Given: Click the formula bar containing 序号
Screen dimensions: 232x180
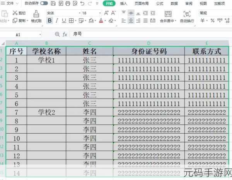Looking at the screenshot, I should tap(151, 34).
